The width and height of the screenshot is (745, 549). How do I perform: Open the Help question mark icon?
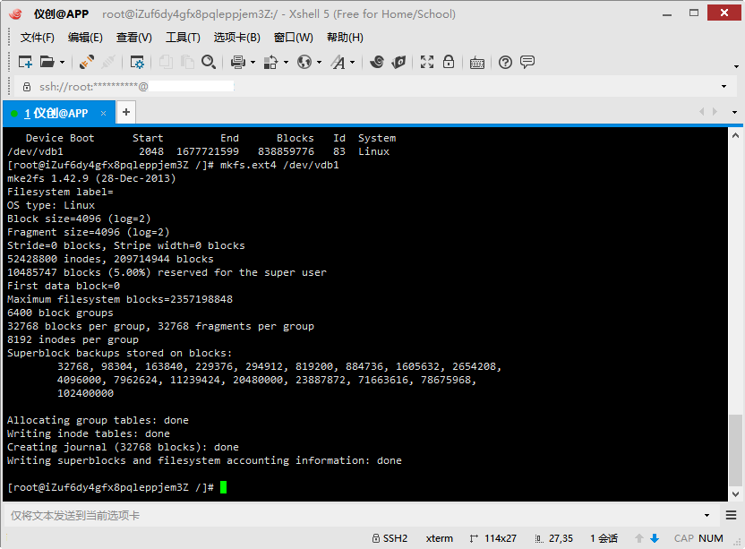coord(505,62)
